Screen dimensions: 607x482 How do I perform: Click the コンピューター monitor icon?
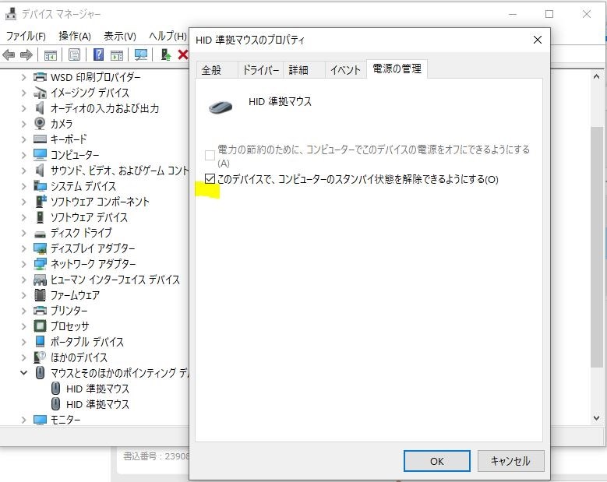(40, 154)
